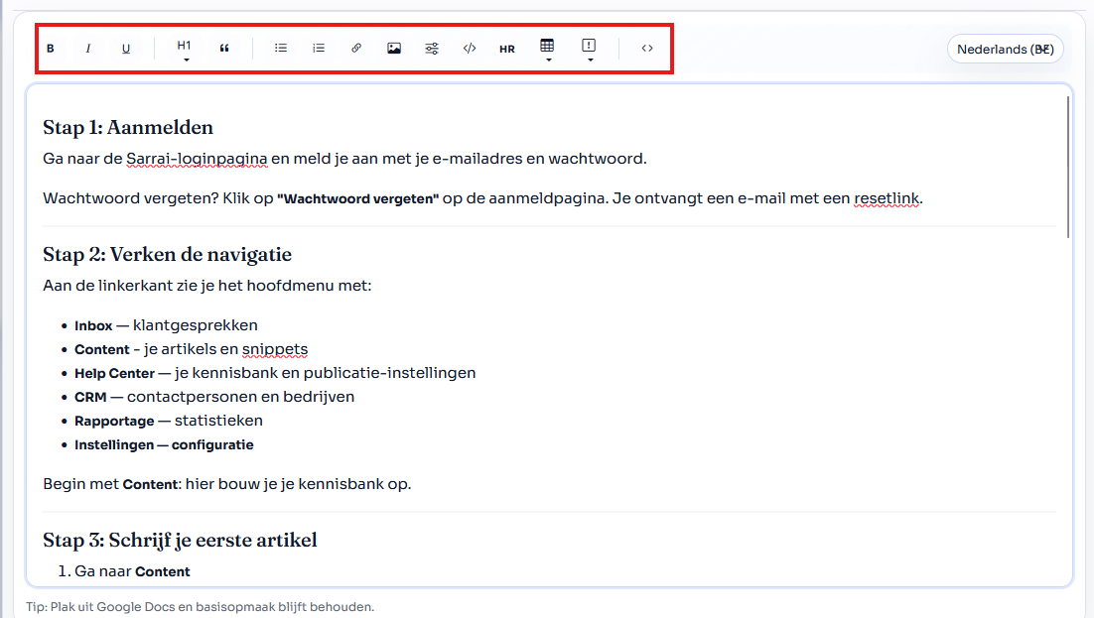The image size is (1094, 618).
Task: Expand the table insert dropdown
Action: coord(547,48)
